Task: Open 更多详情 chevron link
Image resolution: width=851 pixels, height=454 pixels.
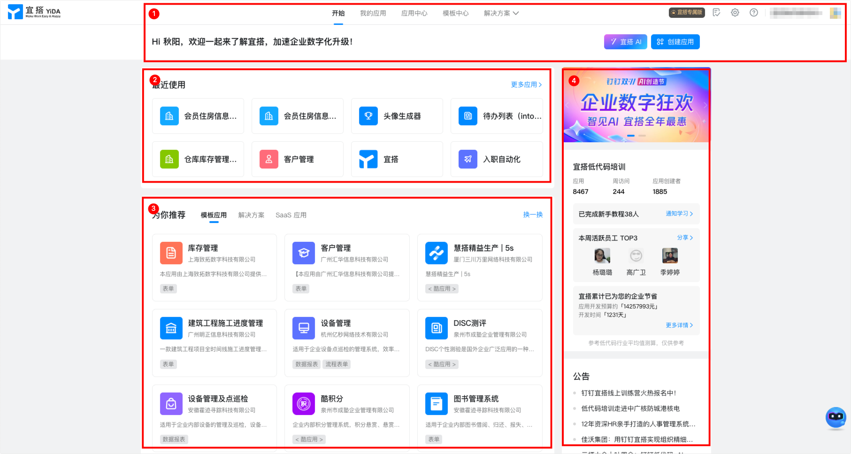Action: (x=679, y=325)
